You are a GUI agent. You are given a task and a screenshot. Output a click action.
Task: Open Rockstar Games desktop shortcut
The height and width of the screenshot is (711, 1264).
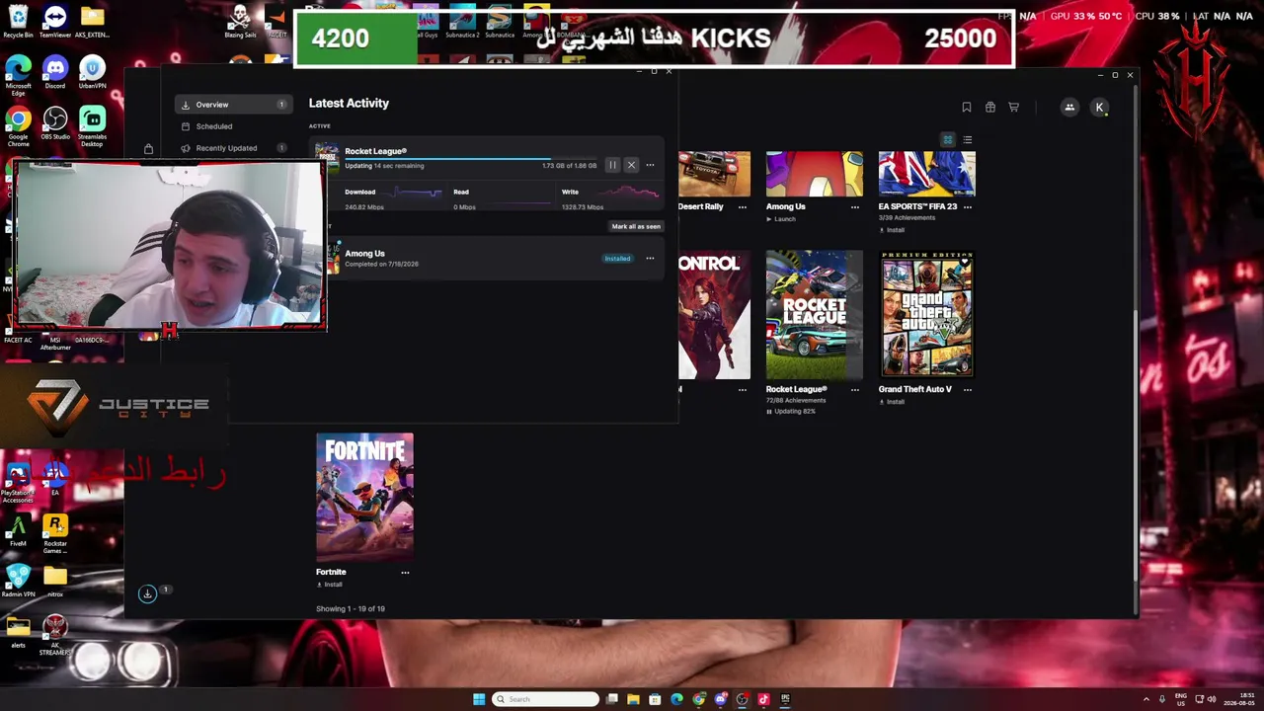pos(55,533)
